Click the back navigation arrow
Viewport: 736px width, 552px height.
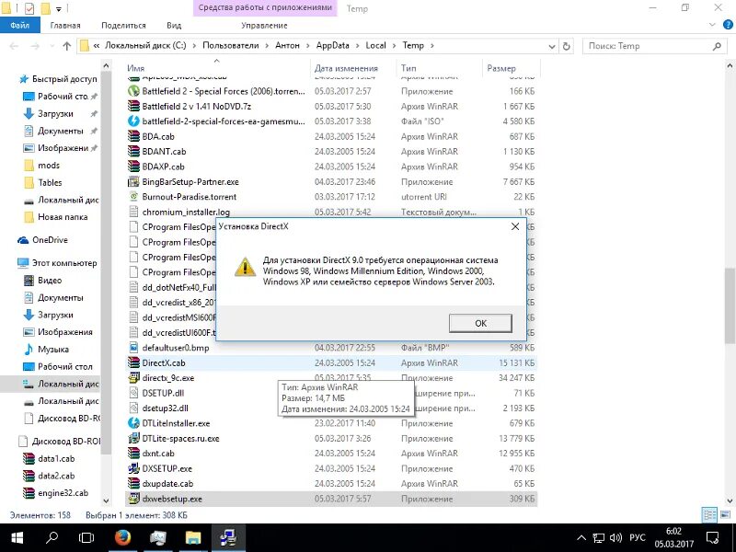(14, 46)
